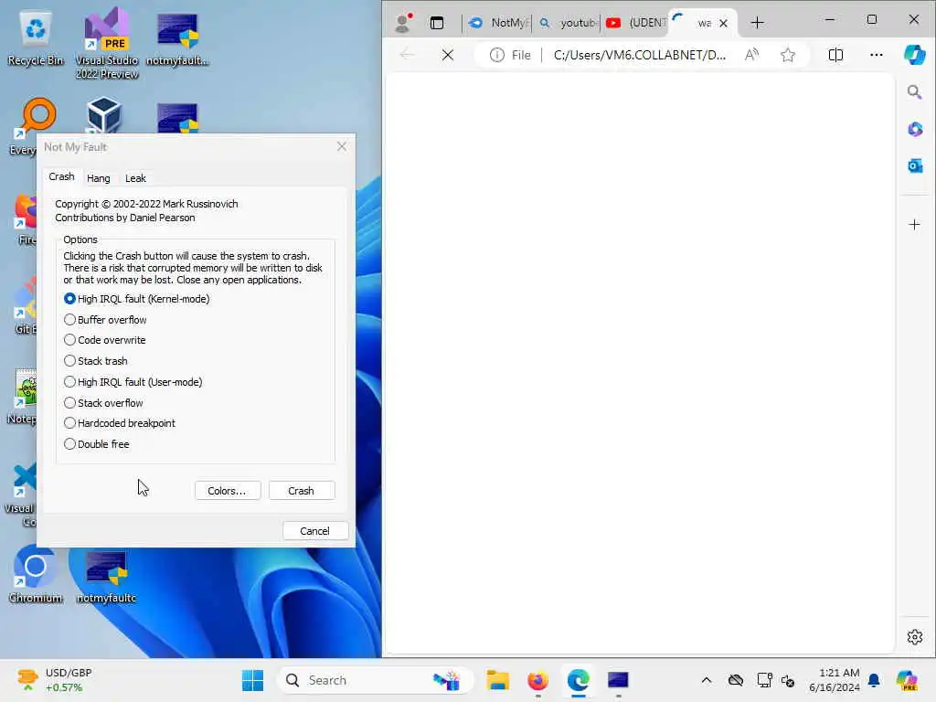
Task: Stop loading the page in Edge
Action: 448,55
